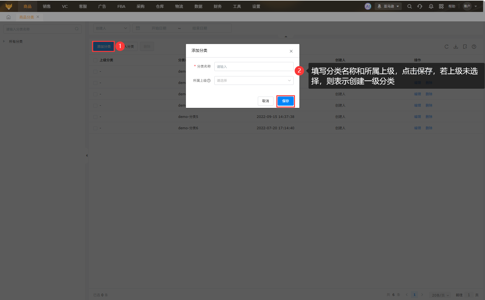Click the 结束日期 date field

point(200,28)
